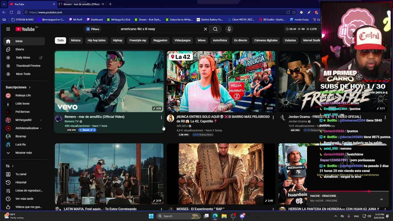
Task: Open Kiskeya Life channel subscription
Action: coord(24,95)
